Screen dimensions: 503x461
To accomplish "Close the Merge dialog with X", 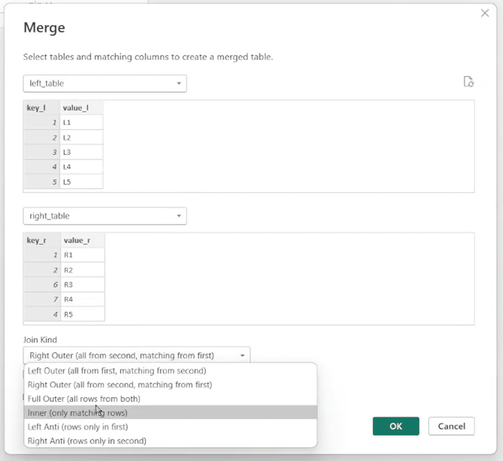I will tap(485, 13).
